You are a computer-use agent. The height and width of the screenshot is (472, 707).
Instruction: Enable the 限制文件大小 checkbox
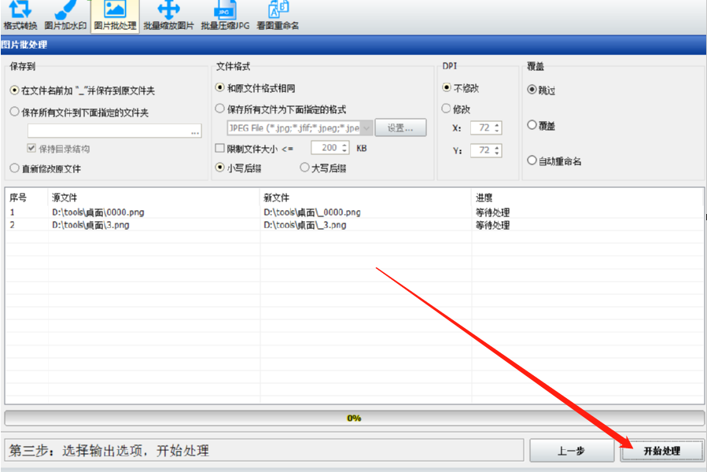click(x=220, y=148)
